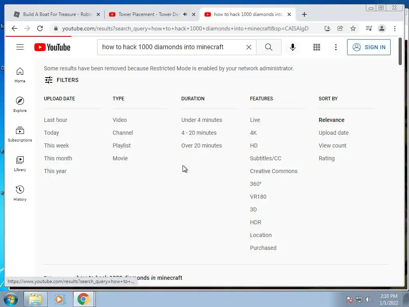409x307 pixels.
Task: Reload the page with refresh icon
Action: pos(40,28)
